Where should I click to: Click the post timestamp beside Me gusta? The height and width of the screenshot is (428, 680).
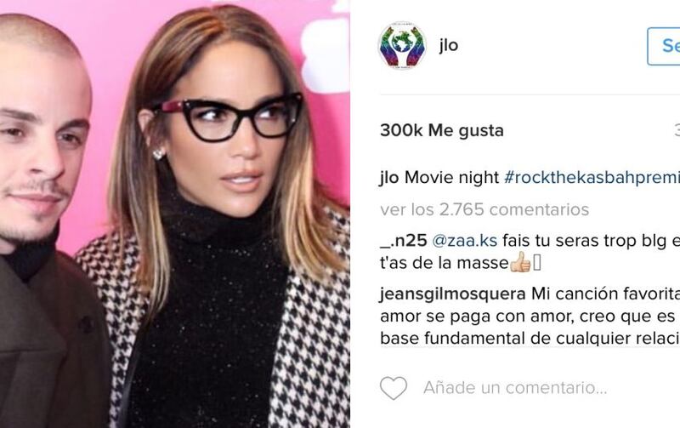pyautogui.click(x=677, y=130)
